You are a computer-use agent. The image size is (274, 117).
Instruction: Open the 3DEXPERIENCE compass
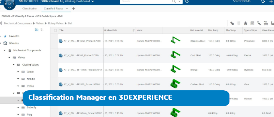pyautogui.click(x=9, y=4)
